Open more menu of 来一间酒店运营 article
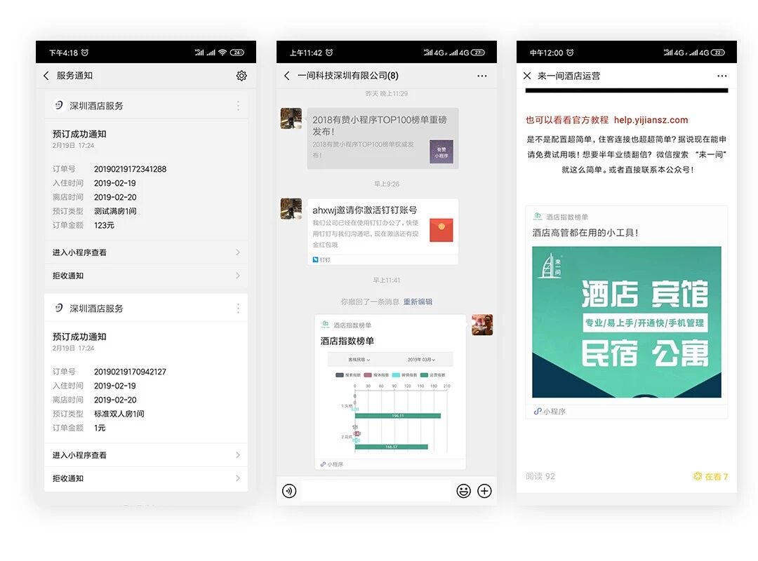 (x=722, y=76)
